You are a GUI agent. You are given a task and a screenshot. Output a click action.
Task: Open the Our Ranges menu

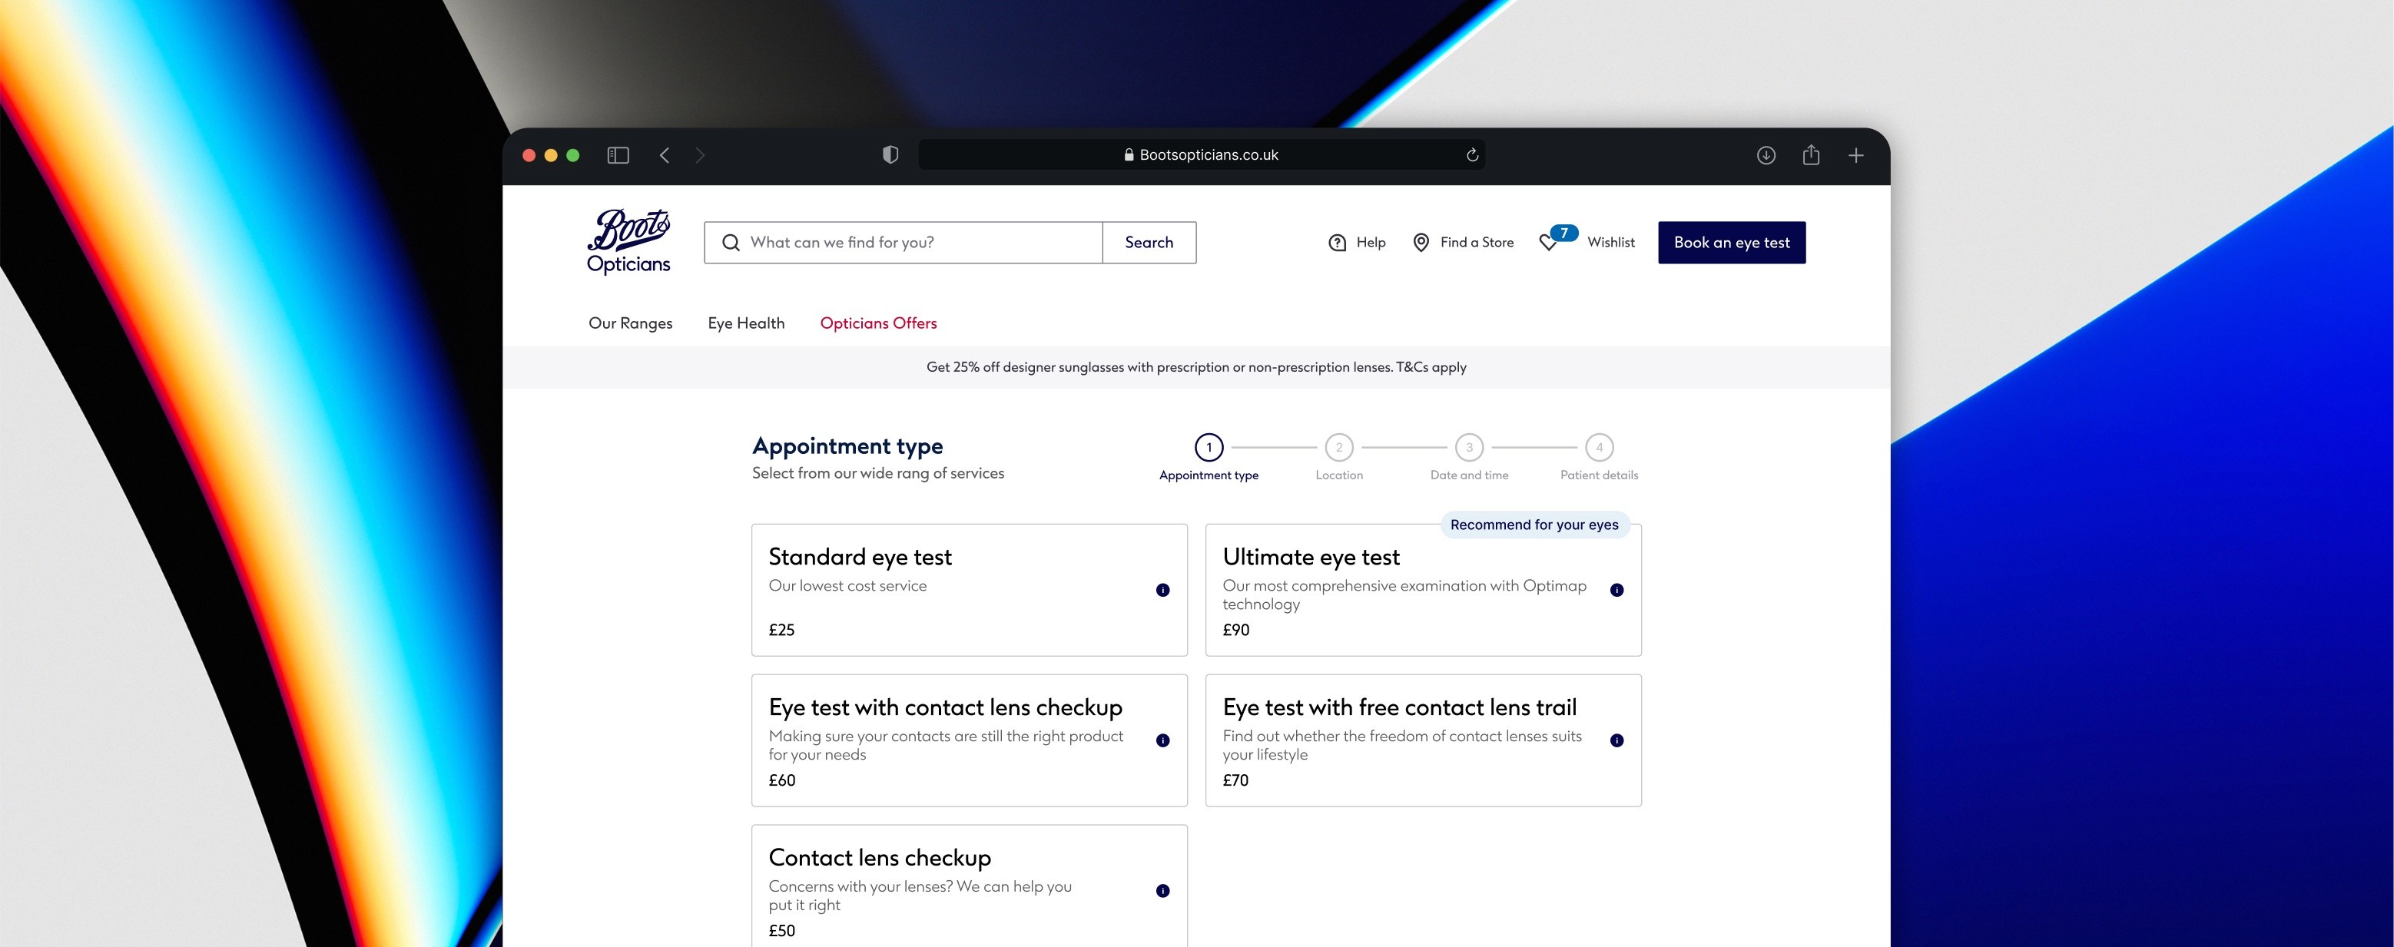pos(630,323)
